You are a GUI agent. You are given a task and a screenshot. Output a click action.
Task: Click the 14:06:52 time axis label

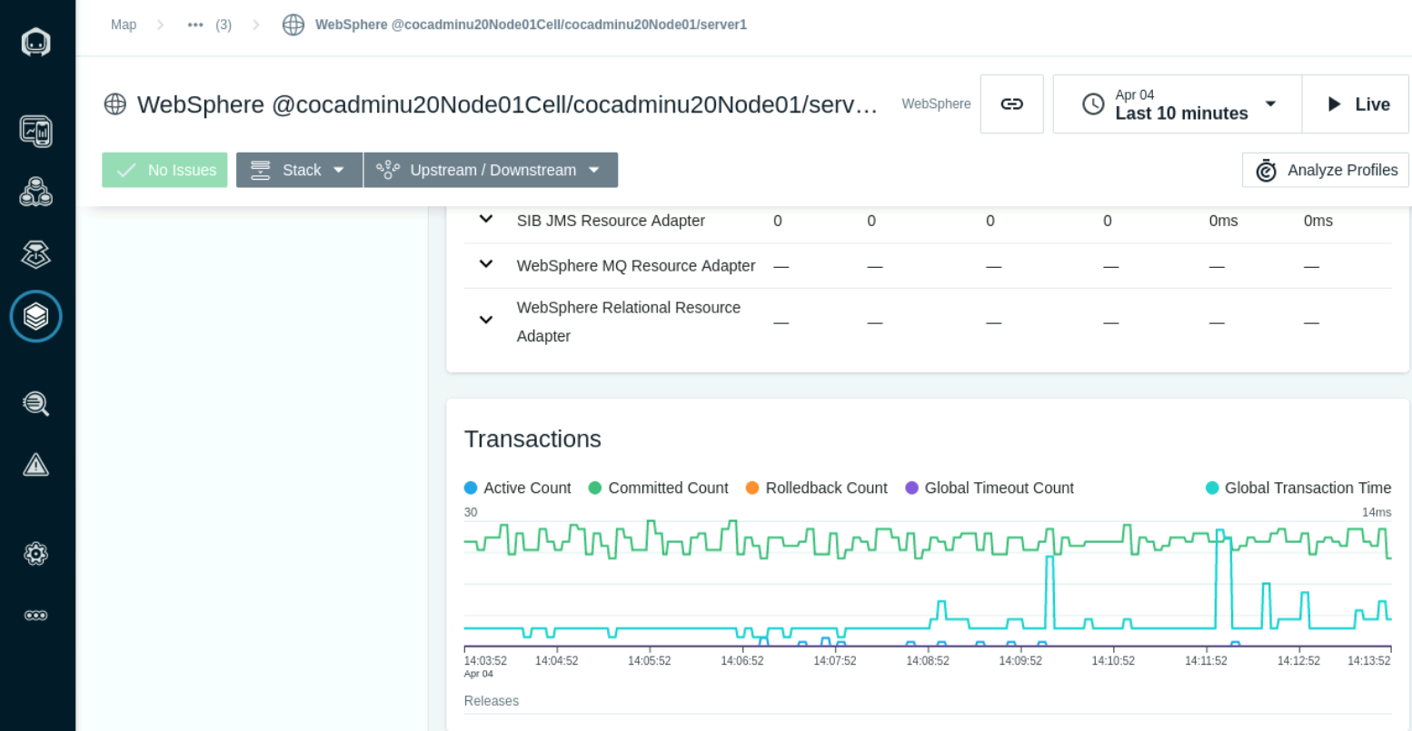[742, 661]
